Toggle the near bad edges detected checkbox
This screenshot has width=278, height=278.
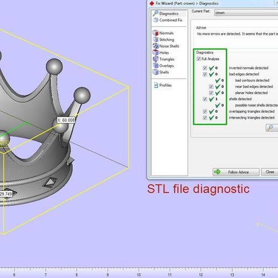pos(211,87)
